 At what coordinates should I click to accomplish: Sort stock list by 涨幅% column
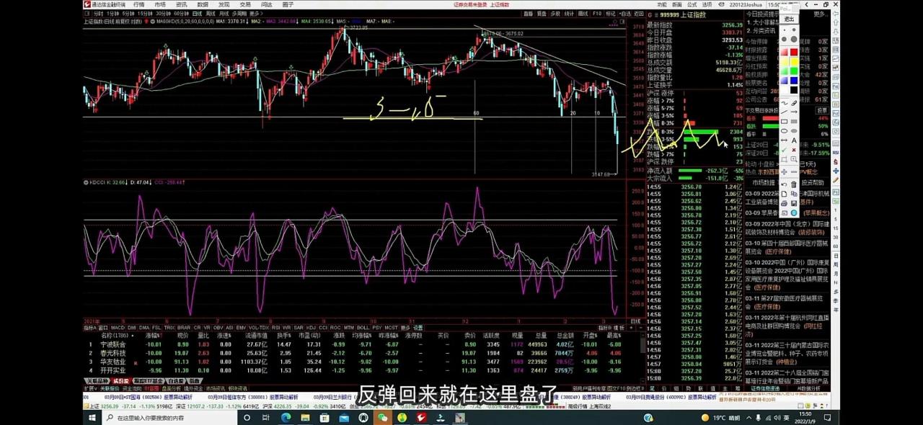click(x=154, y=336)
